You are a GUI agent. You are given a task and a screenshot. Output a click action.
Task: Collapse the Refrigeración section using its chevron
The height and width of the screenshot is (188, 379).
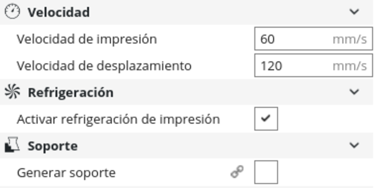pos(354,92)
